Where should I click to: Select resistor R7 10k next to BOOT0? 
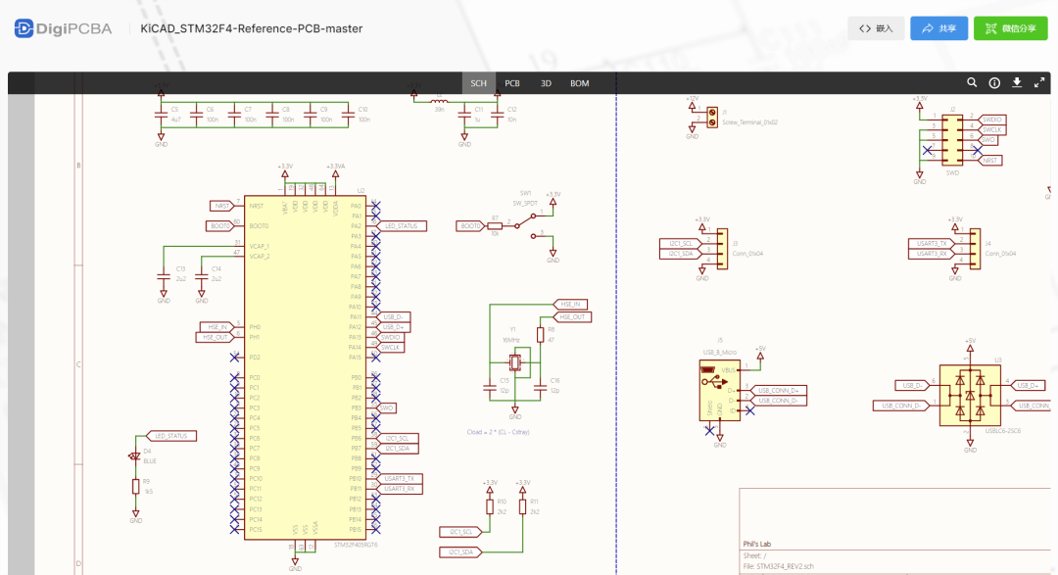tap(495, 226)
